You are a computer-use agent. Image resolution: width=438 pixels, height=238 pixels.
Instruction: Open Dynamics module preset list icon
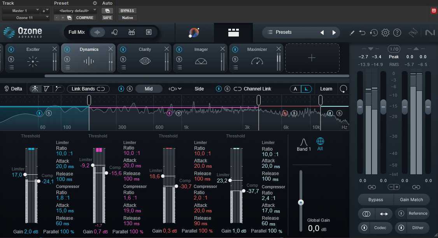pyautogui.click(x=67, y=68)
